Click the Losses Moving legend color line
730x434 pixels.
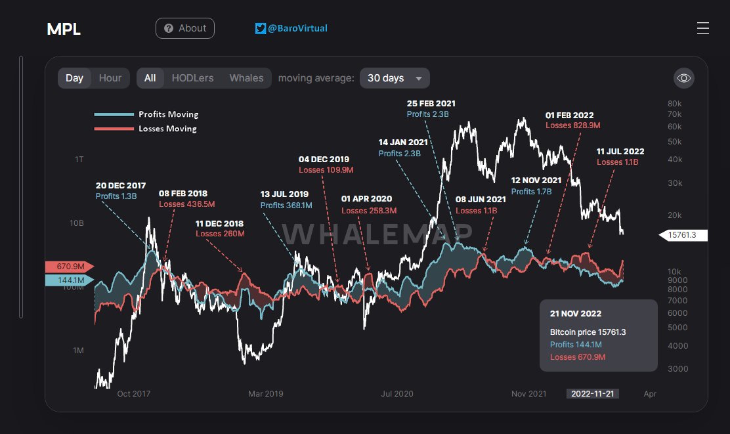click(113, 129)
